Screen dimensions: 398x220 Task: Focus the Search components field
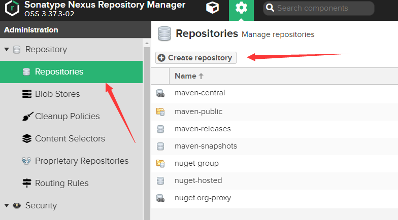pyautogui.click(x=319, y=8)
